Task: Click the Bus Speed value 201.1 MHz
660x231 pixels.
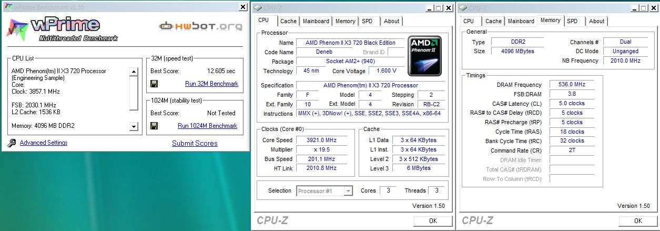Action: 321,159
